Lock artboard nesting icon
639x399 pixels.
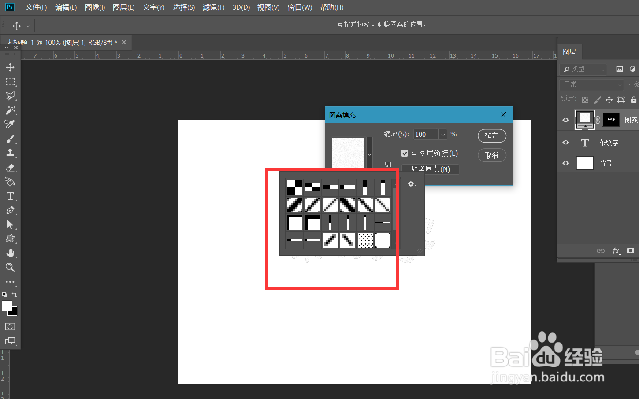click(x=621, y=100)
